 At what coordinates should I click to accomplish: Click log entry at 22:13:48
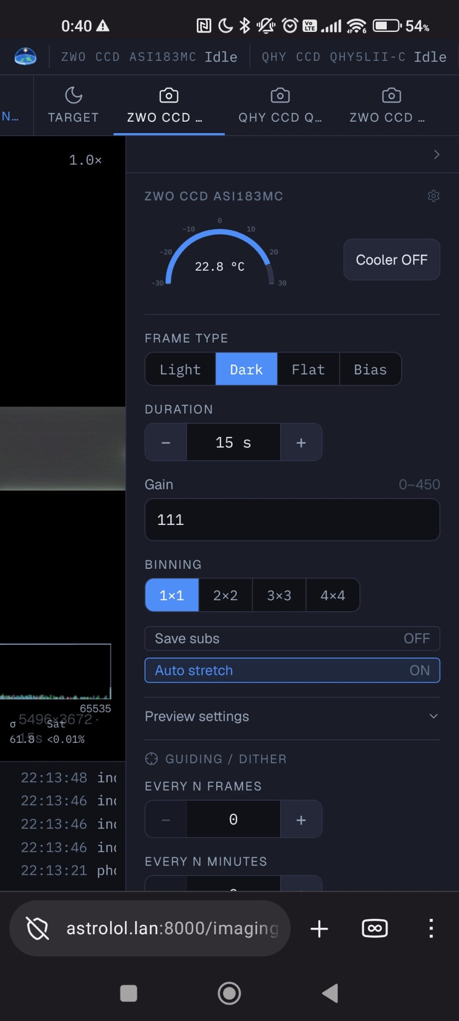click(x=68, y=777)
